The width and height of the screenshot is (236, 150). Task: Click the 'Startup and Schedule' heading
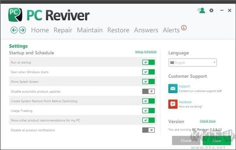[31, 53]
